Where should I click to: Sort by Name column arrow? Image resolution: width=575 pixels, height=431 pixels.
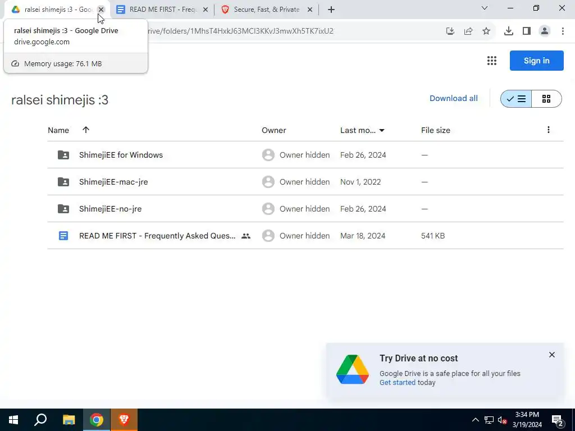tap(86, 130)
